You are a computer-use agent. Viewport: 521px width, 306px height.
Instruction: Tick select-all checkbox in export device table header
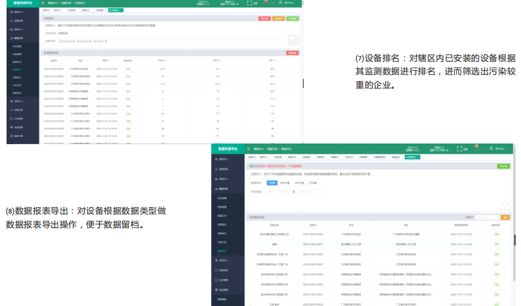(250, 224)
